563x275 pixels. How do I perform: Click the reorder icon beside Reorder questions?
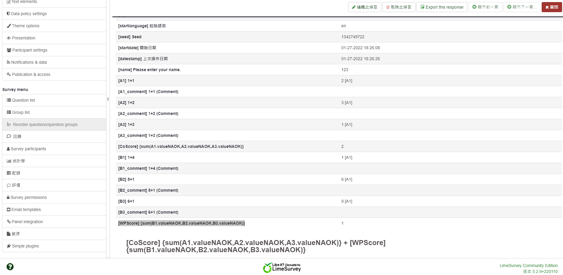(x=9, y=124)
